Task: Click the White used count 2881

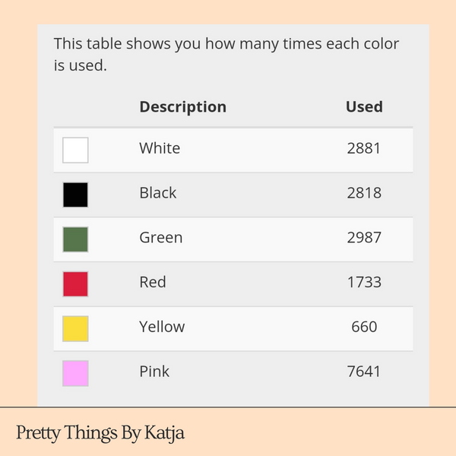Action: click(x=364, y=148)
